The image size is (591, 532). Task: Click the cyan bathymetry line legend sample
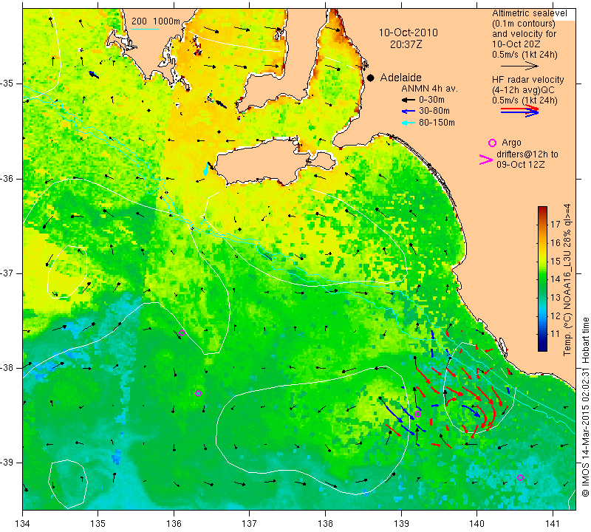pos(146,29)
